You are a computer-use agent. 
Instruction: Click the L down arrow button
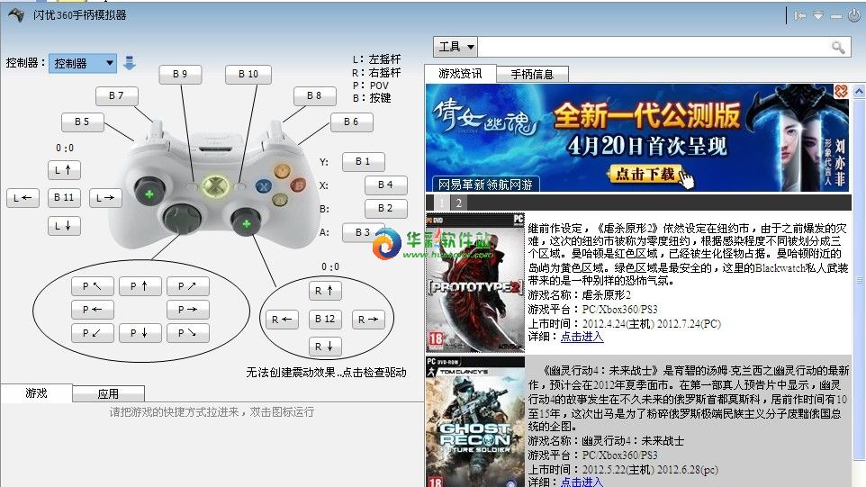pyautogui.click(x=64, y=225)
